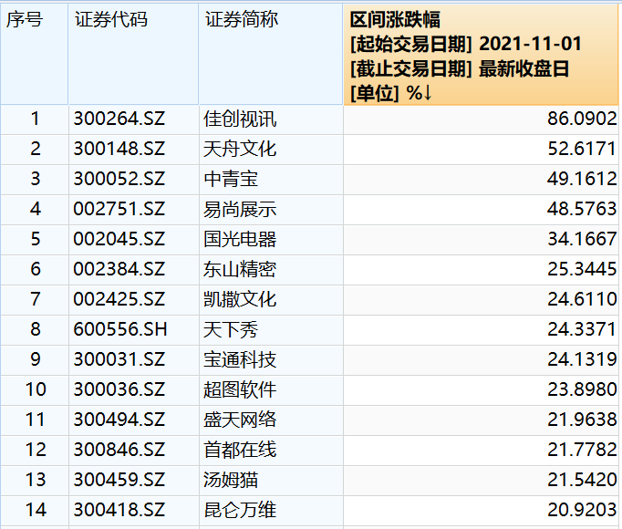Select stock code 600556.SH
Image resolution: width=622 pixels, height=529 pixels.
pos(120,329)
